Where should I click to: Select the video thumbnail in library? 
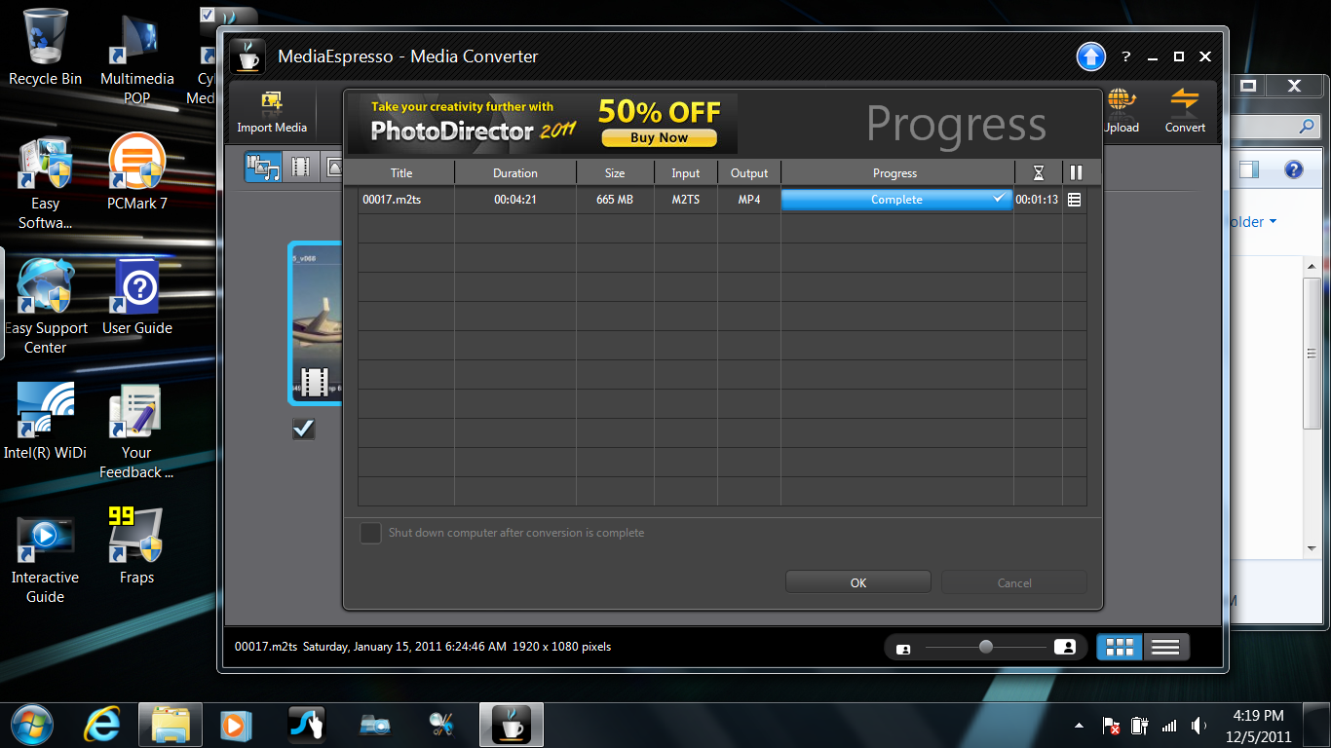(x=315, y=323)
